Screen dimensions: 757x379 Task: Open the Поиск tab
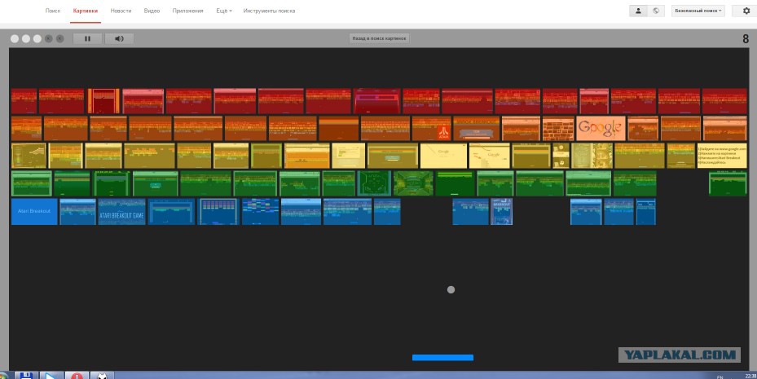point(53,11)
